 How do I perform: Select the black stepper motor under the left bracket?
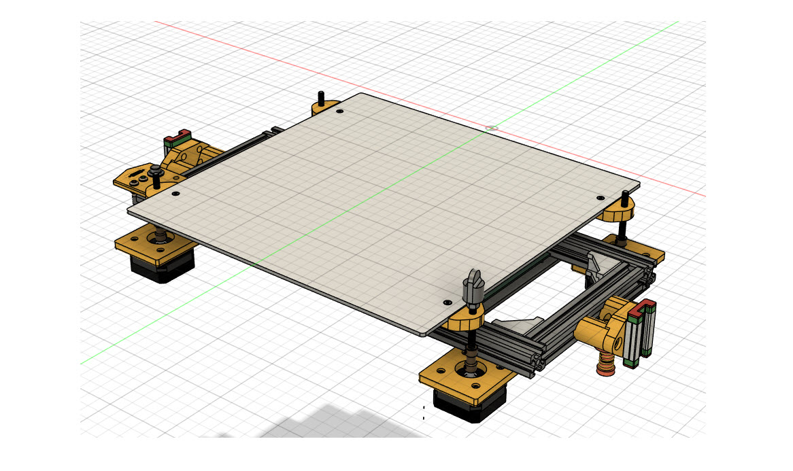tap(163, 265)
